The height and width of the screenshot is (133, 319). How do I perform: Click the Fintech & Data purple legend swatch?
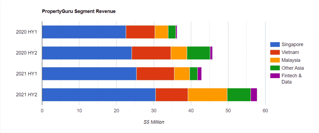coord(275,76)
